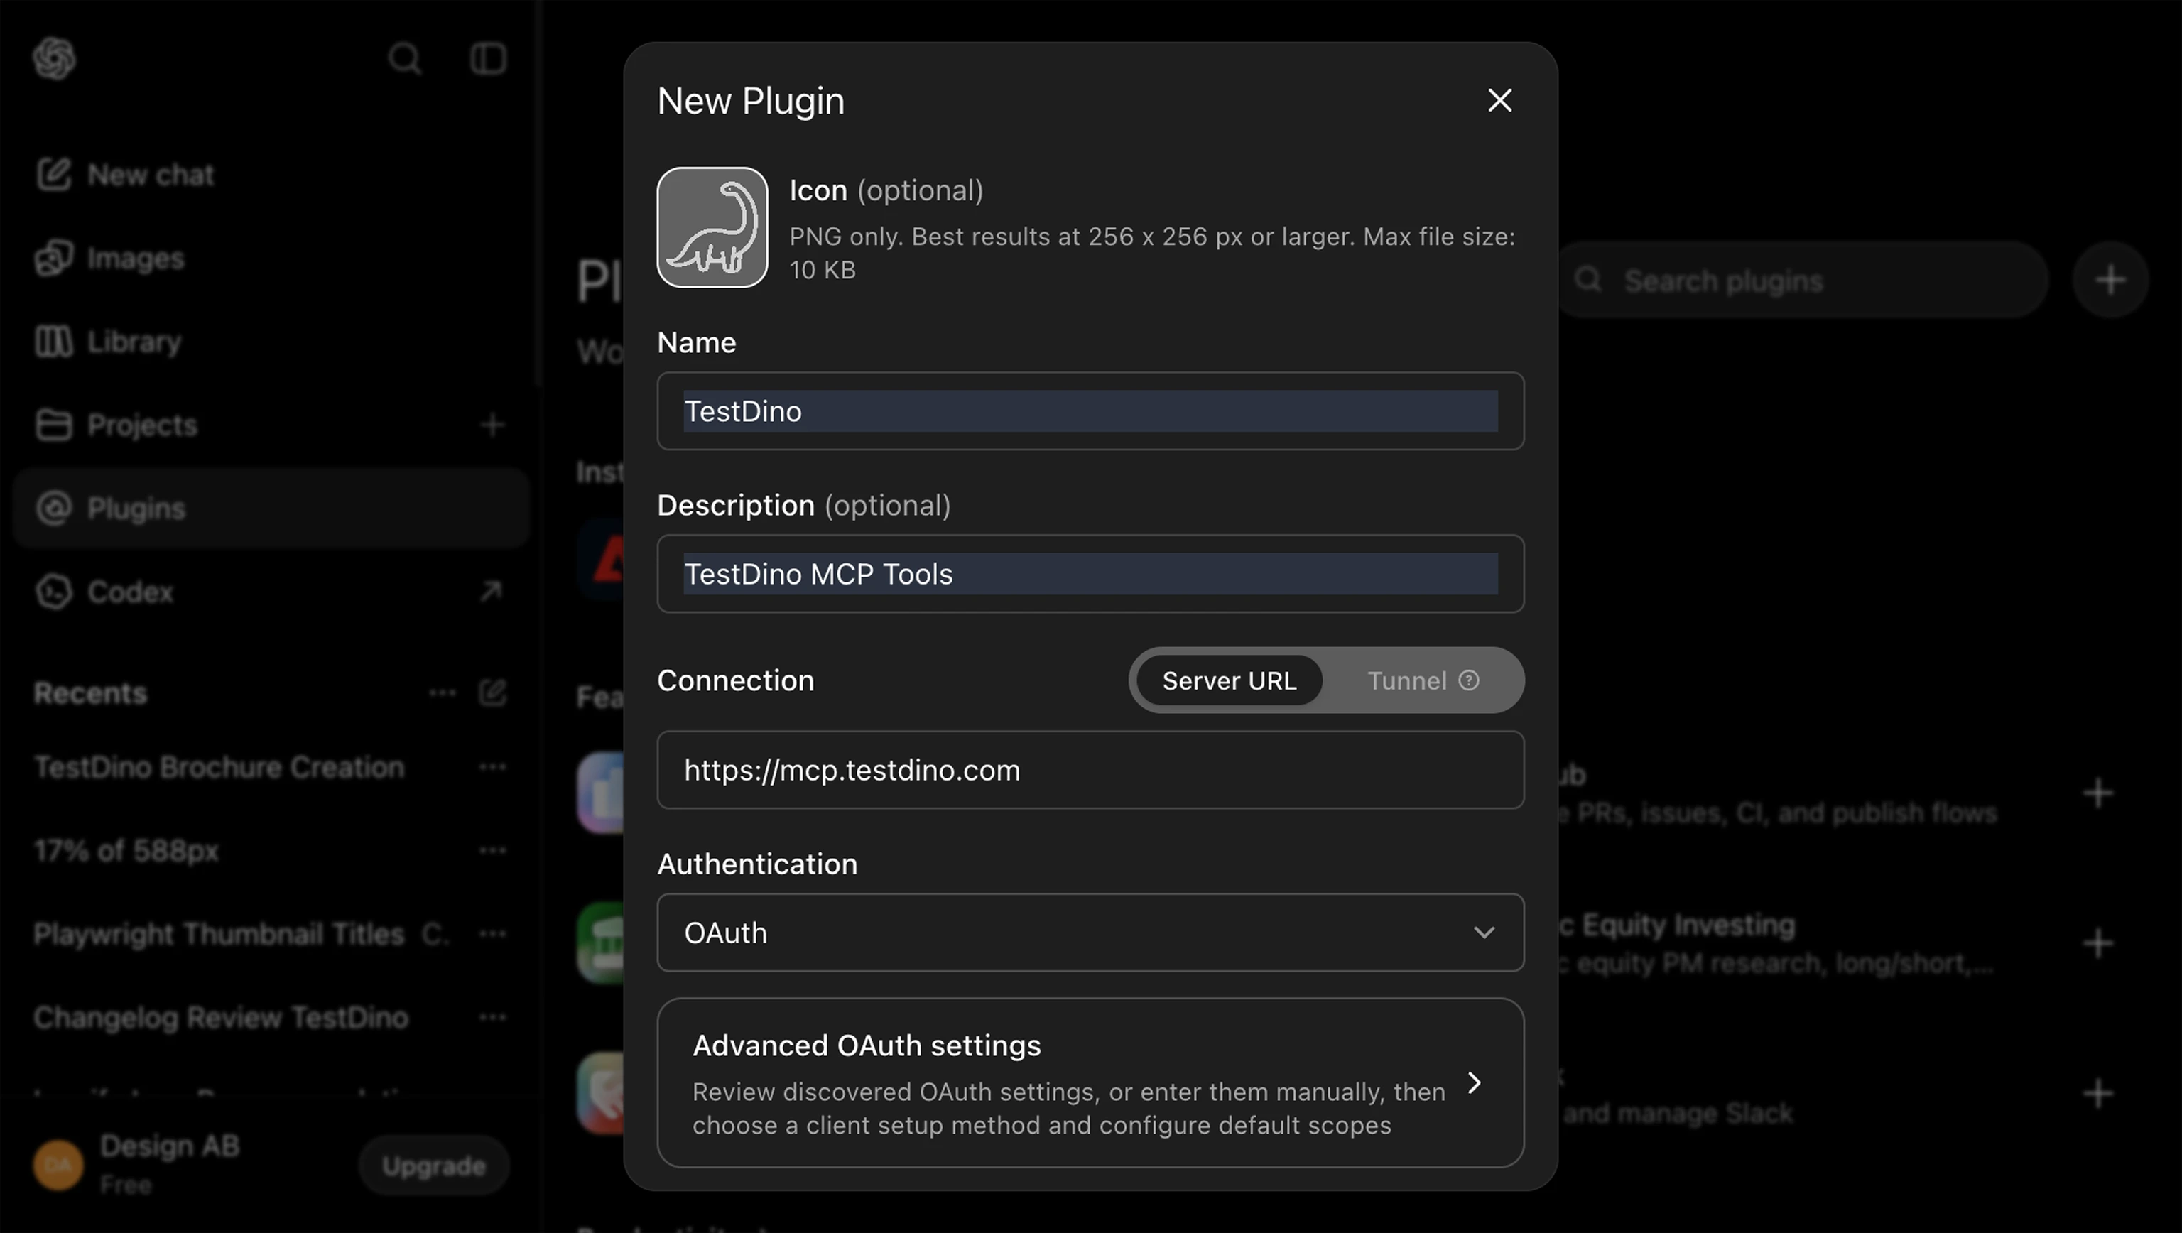Open the Tunnel help question mark icon

tap(1469, 680)
